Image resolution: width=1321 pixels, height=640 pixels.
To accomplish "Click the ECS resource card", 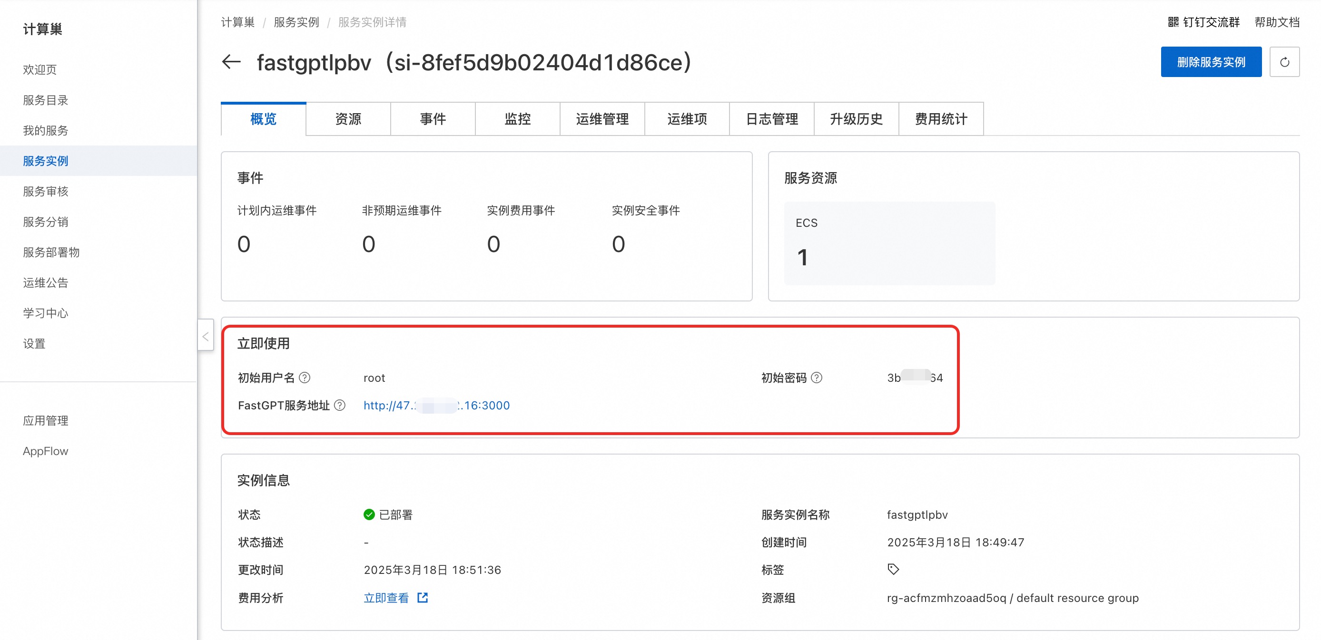I will (x=889, y=243).
